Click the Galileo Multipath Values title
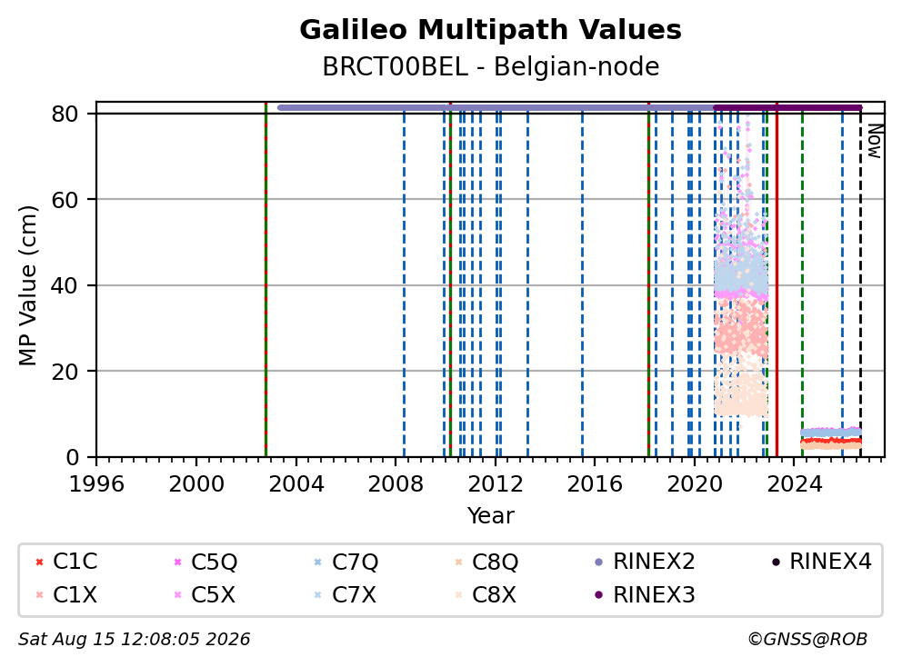Viewport: 902px width, 667px height. tap(490, 29)
